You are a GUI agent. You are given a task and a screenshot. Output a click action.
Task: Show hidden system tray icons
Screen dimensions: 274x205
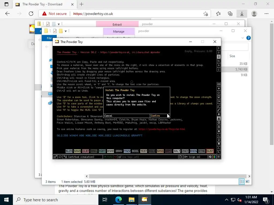point(226,200)
